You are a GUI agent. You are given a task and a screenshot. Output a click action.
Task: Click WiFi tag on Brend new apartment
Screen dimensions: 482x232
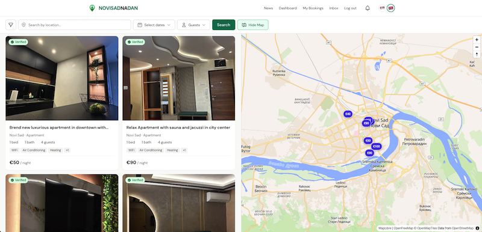click(14, 150)
